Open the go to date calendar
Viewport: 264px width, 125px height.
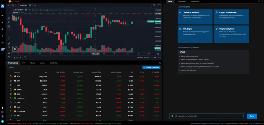point(25,58)
